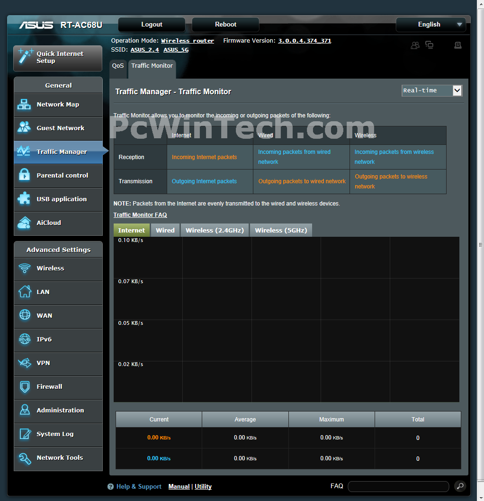Viewport: 484px width, 501px height.
Task: Click the guest clients status icon in header
Action: 415,45
